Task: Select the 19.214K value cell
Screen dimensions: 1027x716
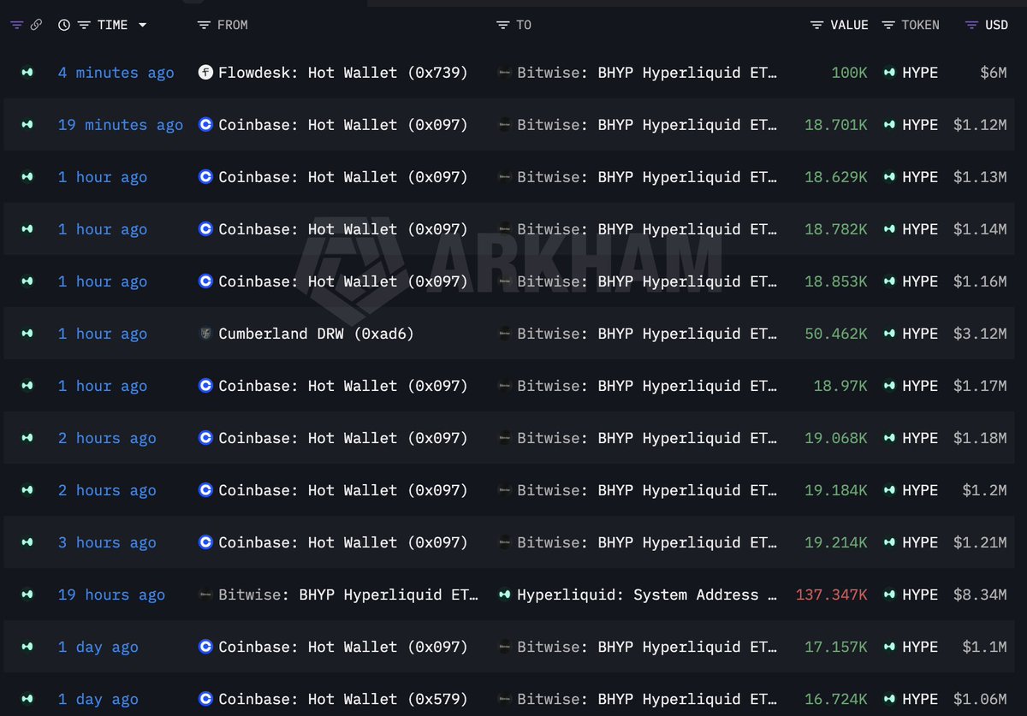Action: (836, 542)
